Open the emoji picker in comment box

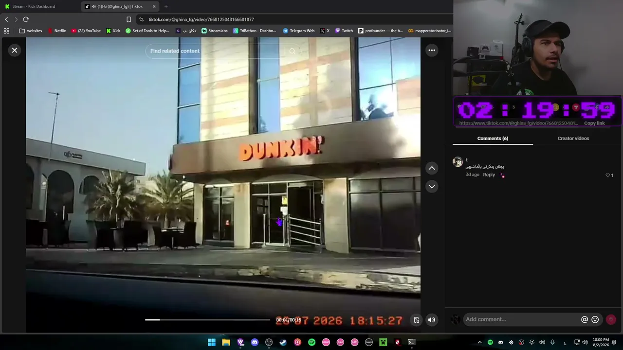[x=595, y=319]
